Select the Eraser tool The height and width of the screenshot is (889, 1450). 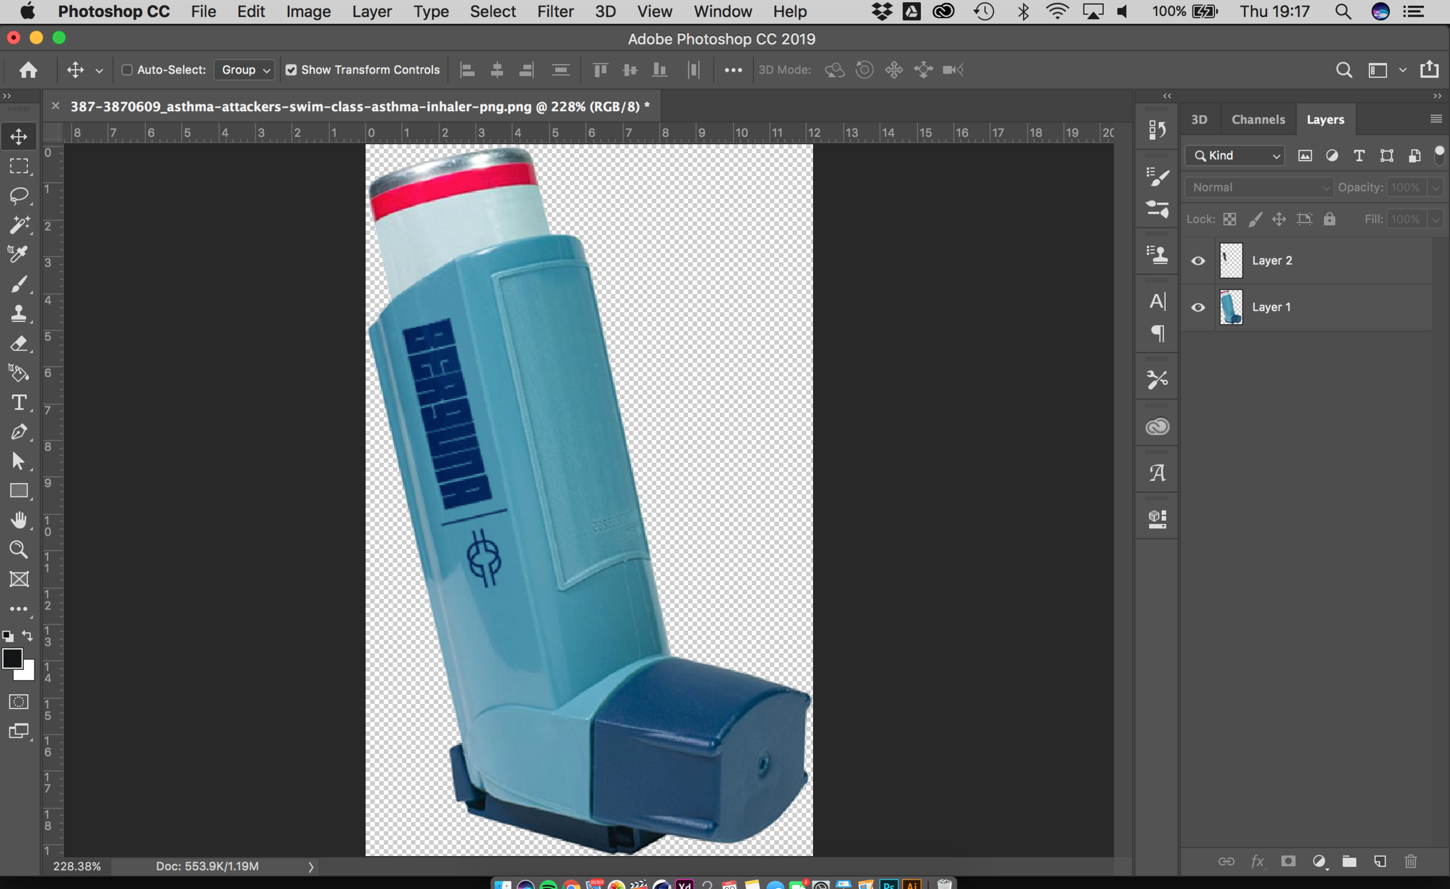point(19,343)
